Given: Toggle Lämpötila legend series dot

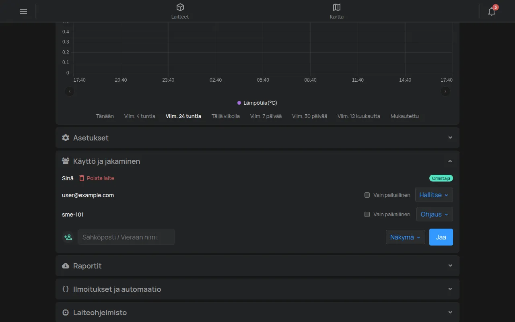Looking at the screenshot, I should 239,103.
